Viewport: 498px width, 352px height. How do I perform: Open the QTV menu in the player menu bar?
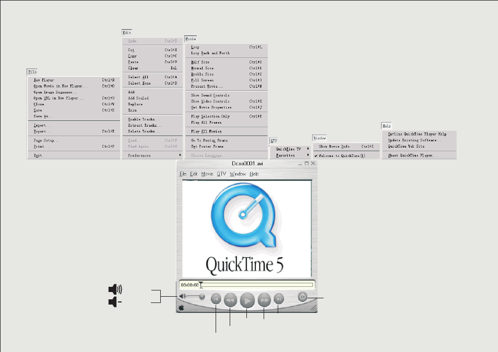tap(221, 174)
